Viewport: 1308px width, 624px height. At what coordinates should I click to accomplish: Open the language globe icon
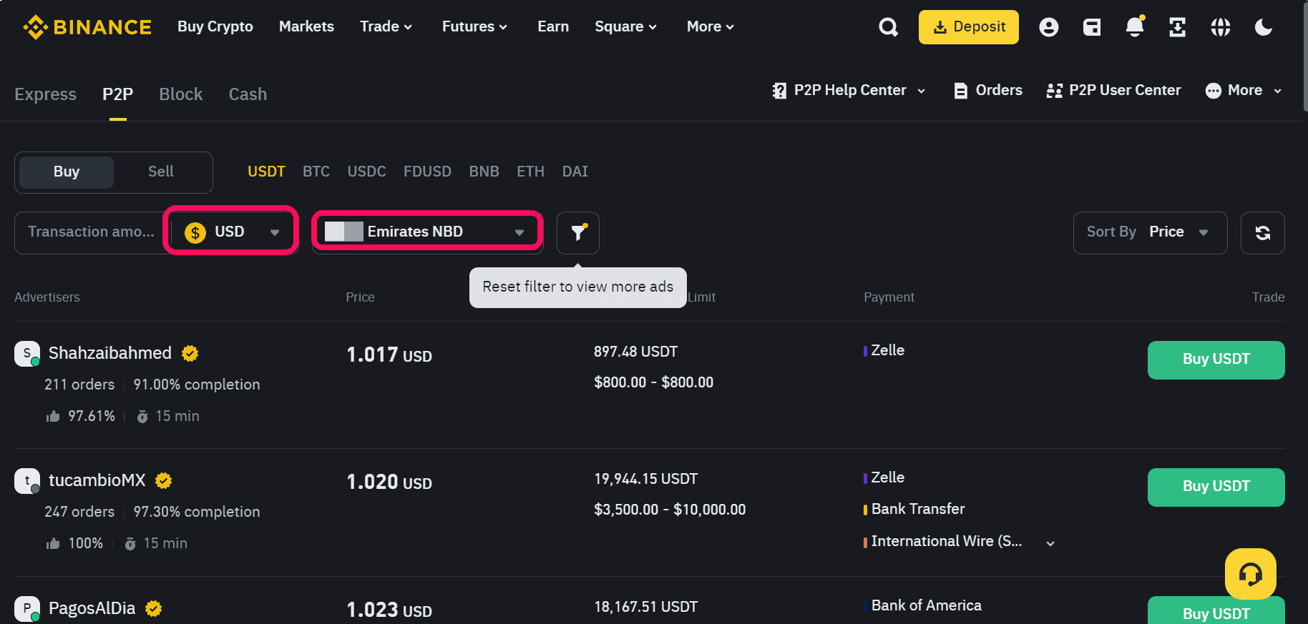click(1221, 27)
